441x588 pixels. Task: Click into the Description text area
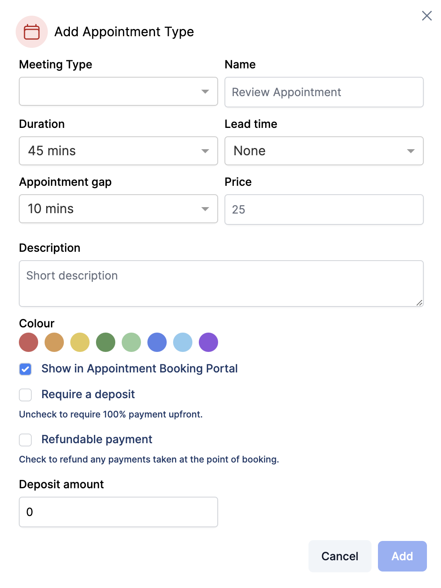221,283
